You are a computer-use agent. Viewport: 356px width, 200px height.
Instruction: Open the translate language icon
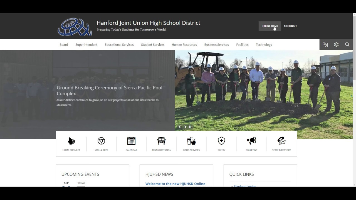coord(325,44)
